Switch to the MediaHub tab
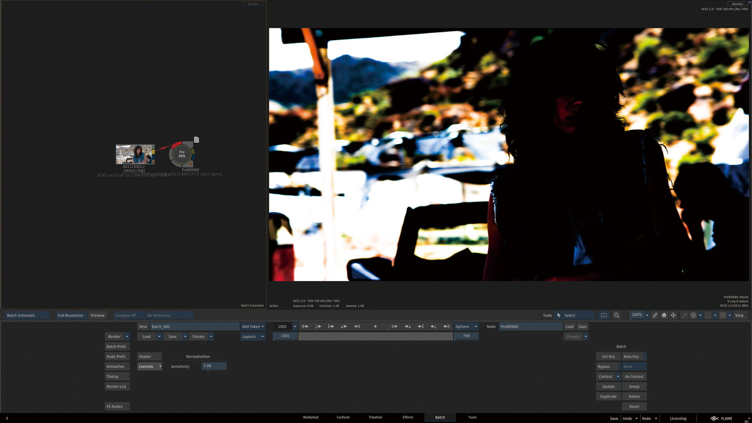Viewport: 752px width, 423px height. point(310,418)
